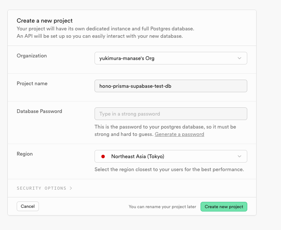The height and width of the screenshot is (230, 281).
Task: Click the Generate a password link
Action: [179, 134]
